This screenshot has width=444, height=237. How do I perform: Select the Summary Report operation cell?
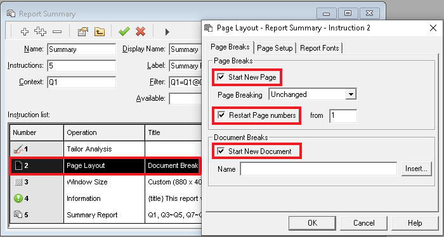point(104,215)
